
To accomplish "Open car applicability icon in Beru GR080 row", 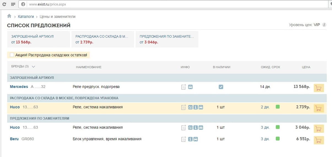I will [x=196, y=139].
